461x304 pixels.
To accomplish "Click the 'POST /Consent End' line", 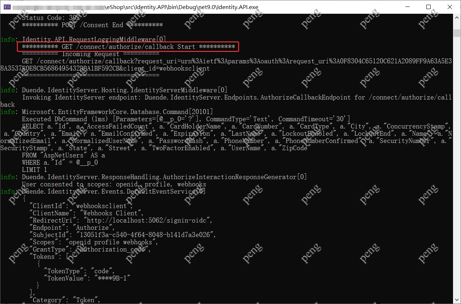I will 92,25.
